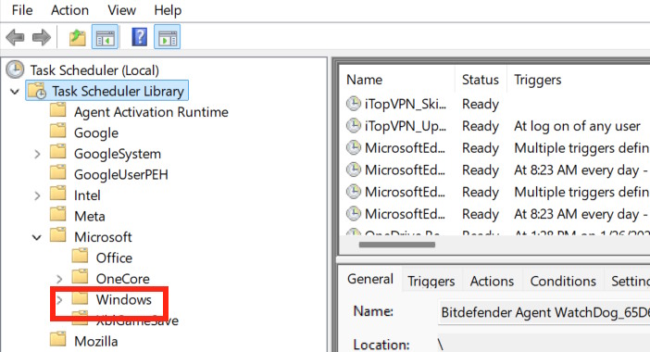This screenshot has width=650, height=352.
Task: Expand the OneCore folder chevron
Action: tap(59, 279)
